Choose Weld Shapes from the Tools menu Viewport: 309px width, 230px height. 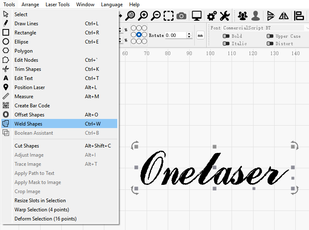click(28, 123)
